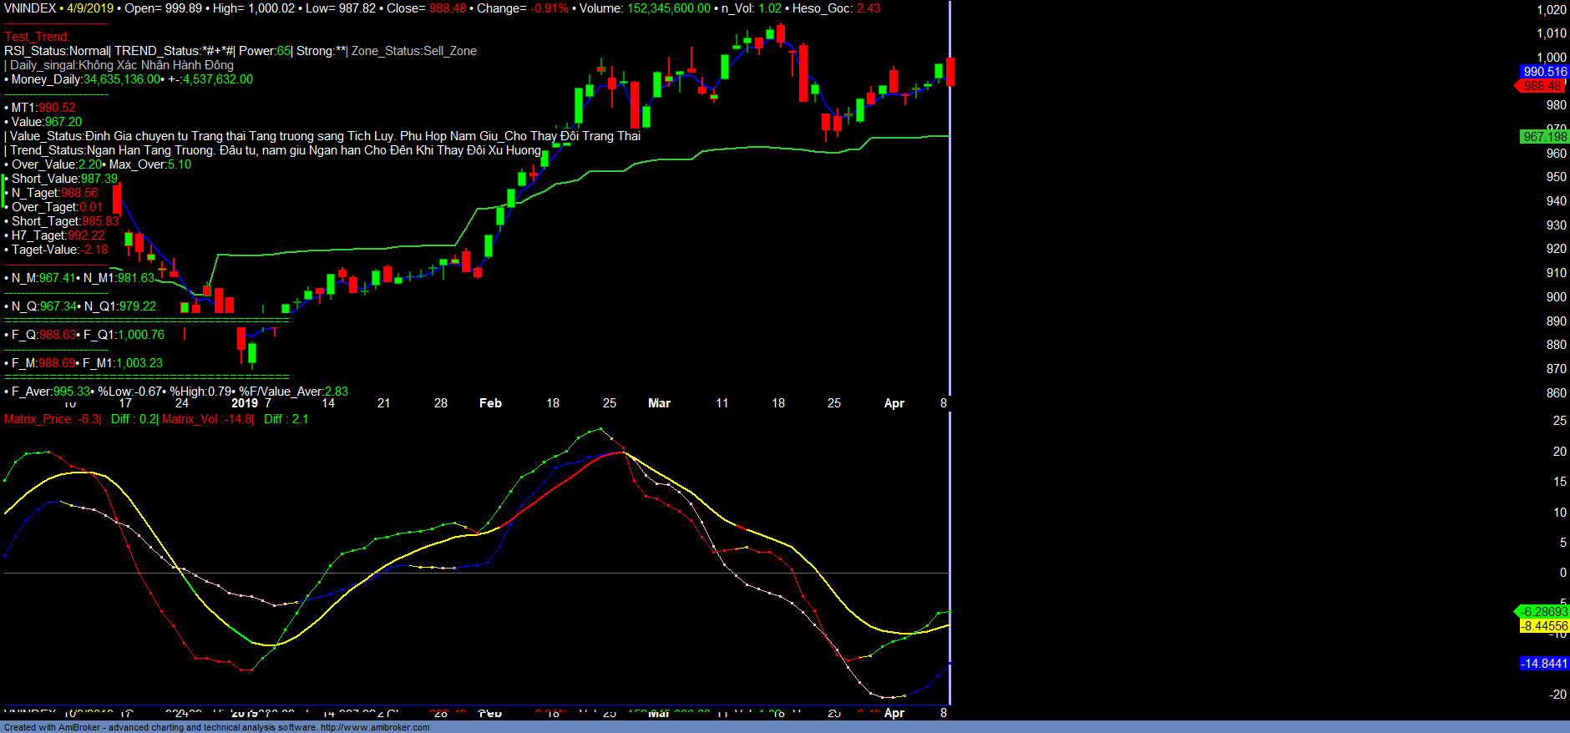Viewport: 1570px width, 733px height.
Task: Click the red 988.48 close price tag
Action: tap(1542, 86)
